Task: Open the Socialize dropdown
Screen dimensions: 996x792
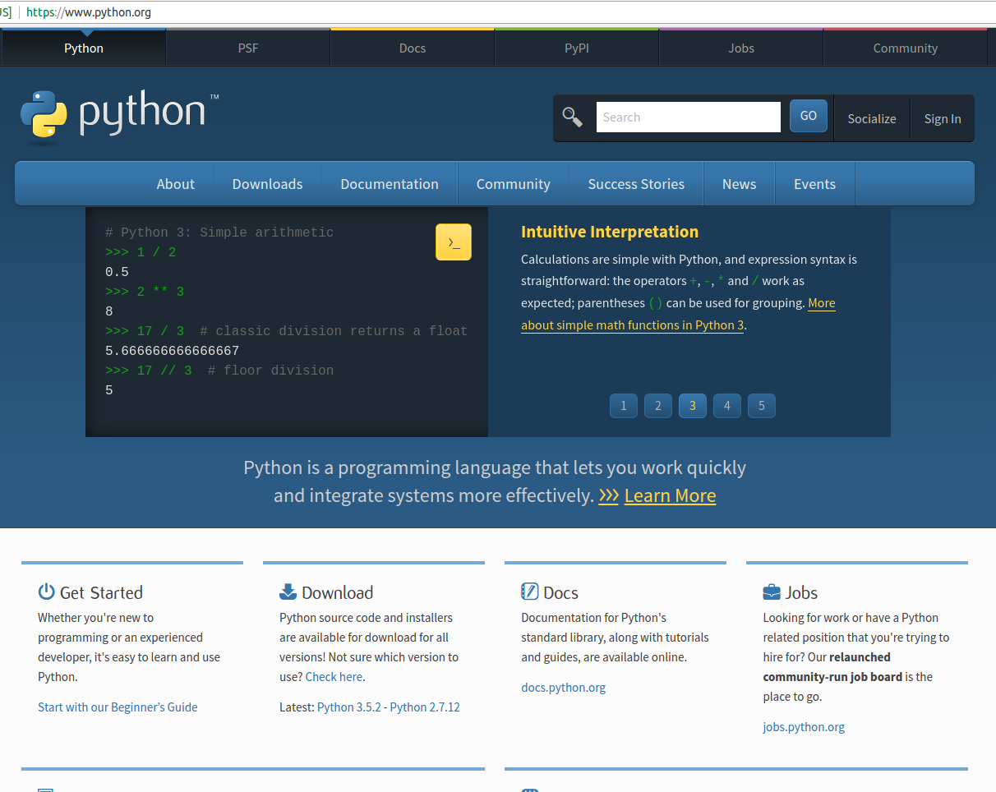Action: pos(872,118)
